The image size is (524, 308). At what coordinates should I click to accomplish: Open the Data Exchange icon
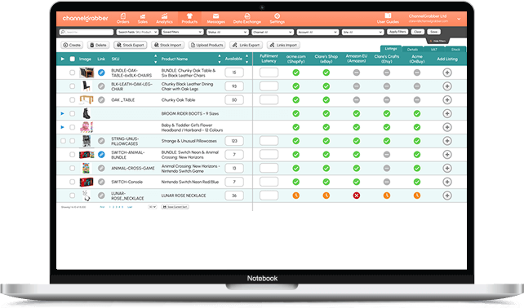pos(247,16)
